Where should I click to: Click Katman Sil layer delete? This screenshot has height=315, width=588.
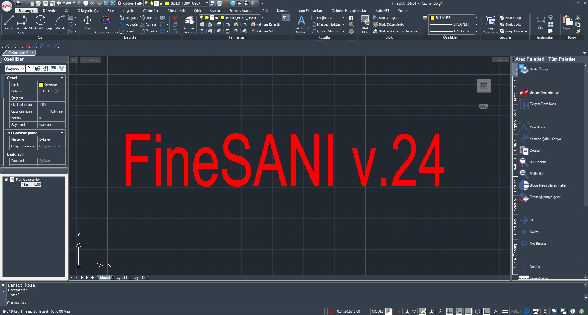[x=262, y=31]
